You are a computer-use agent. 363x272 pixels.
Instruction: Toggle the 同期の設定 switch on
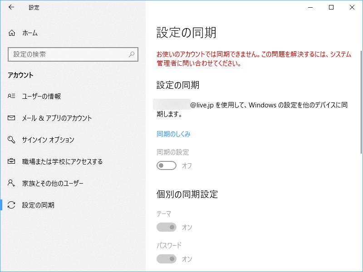[167, 165]
